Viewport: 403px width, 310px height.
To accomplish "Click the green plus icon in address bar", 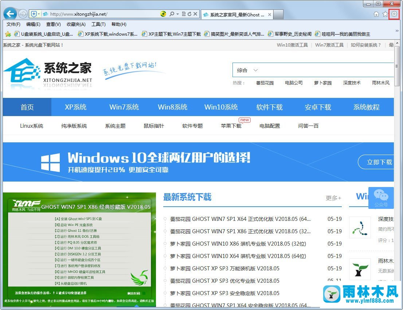I will 163,14.
